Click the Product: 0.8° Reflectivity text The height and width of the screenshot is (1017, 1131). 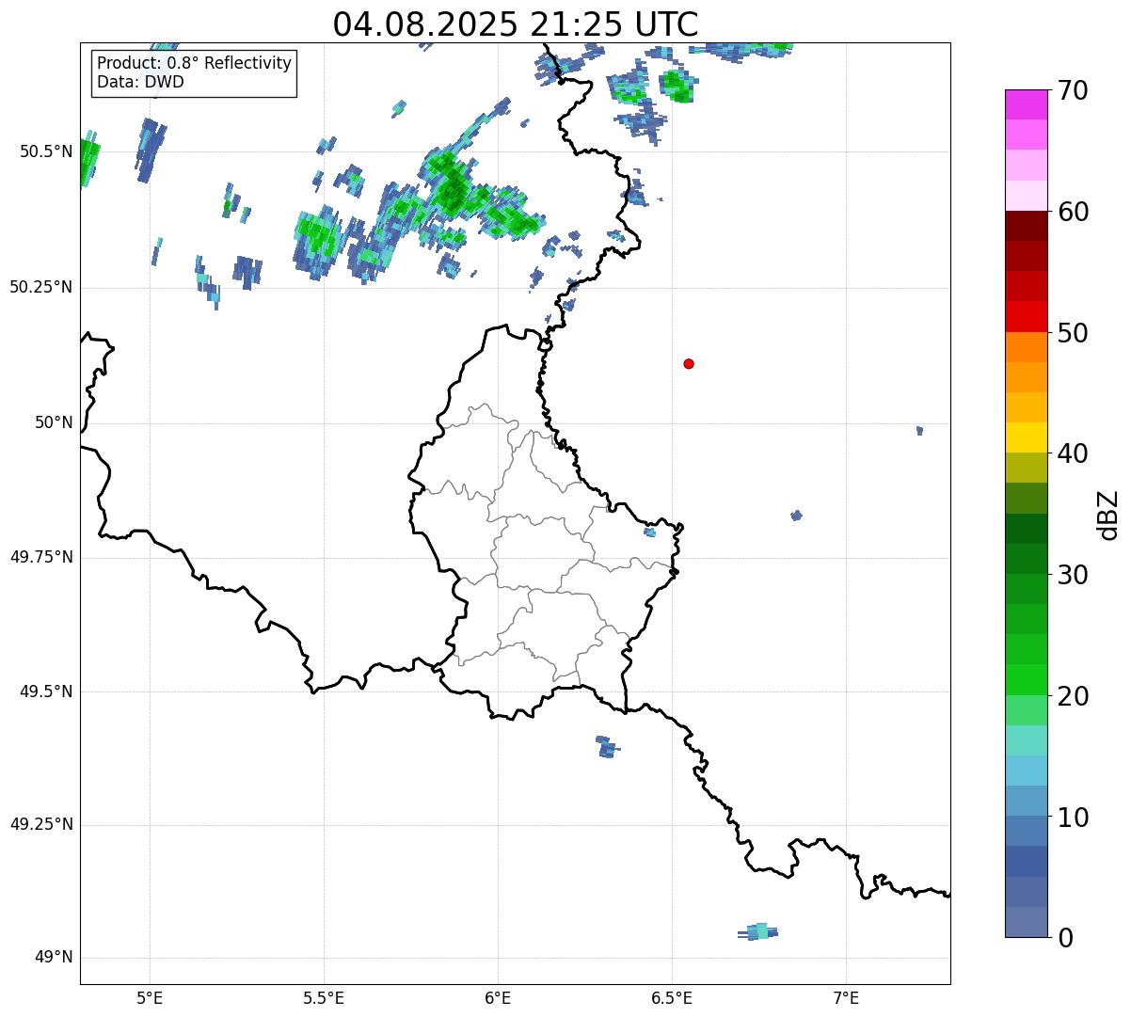tap(194, 63)
